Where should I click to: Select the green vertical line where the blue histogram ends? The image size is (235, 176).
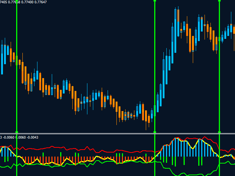(x=220, y=88)
